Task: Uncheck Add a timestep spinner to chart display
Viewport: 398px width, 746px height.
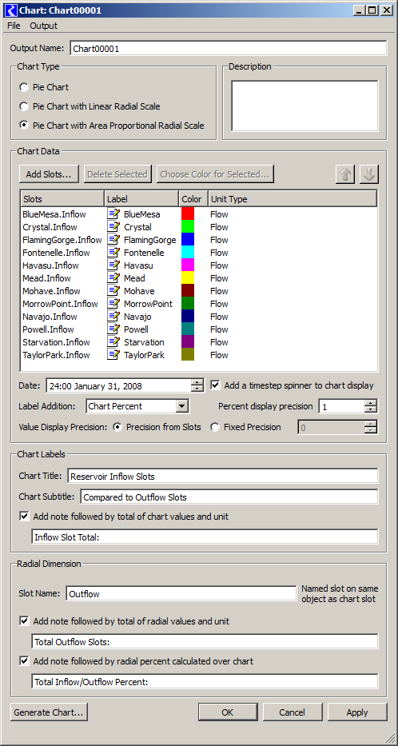Action: (216, 385)
